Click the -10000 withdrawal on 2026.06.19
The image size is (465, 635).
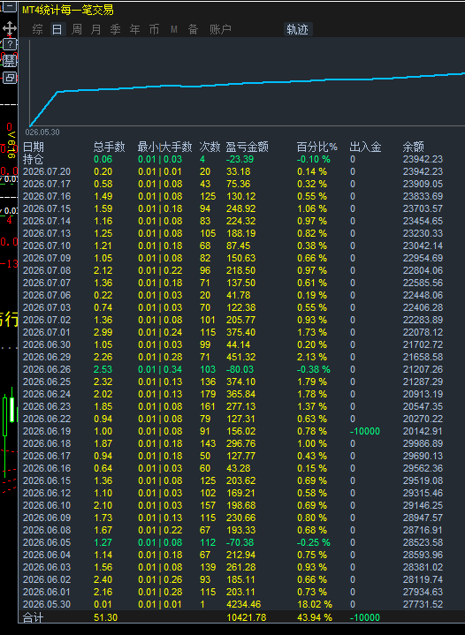pyautogui.click(x=365, y=431)
